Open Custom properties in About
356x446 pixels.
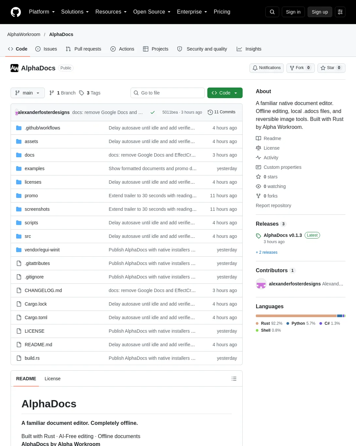279,167
